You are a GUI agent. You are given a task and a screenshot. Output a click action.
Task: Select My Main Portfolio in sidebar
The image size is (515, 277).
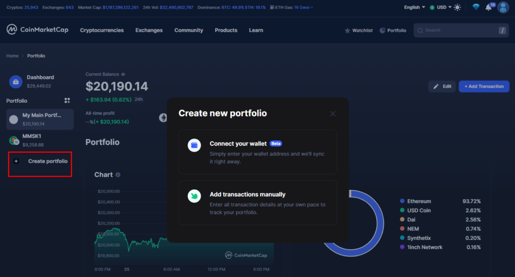point(40,119)
